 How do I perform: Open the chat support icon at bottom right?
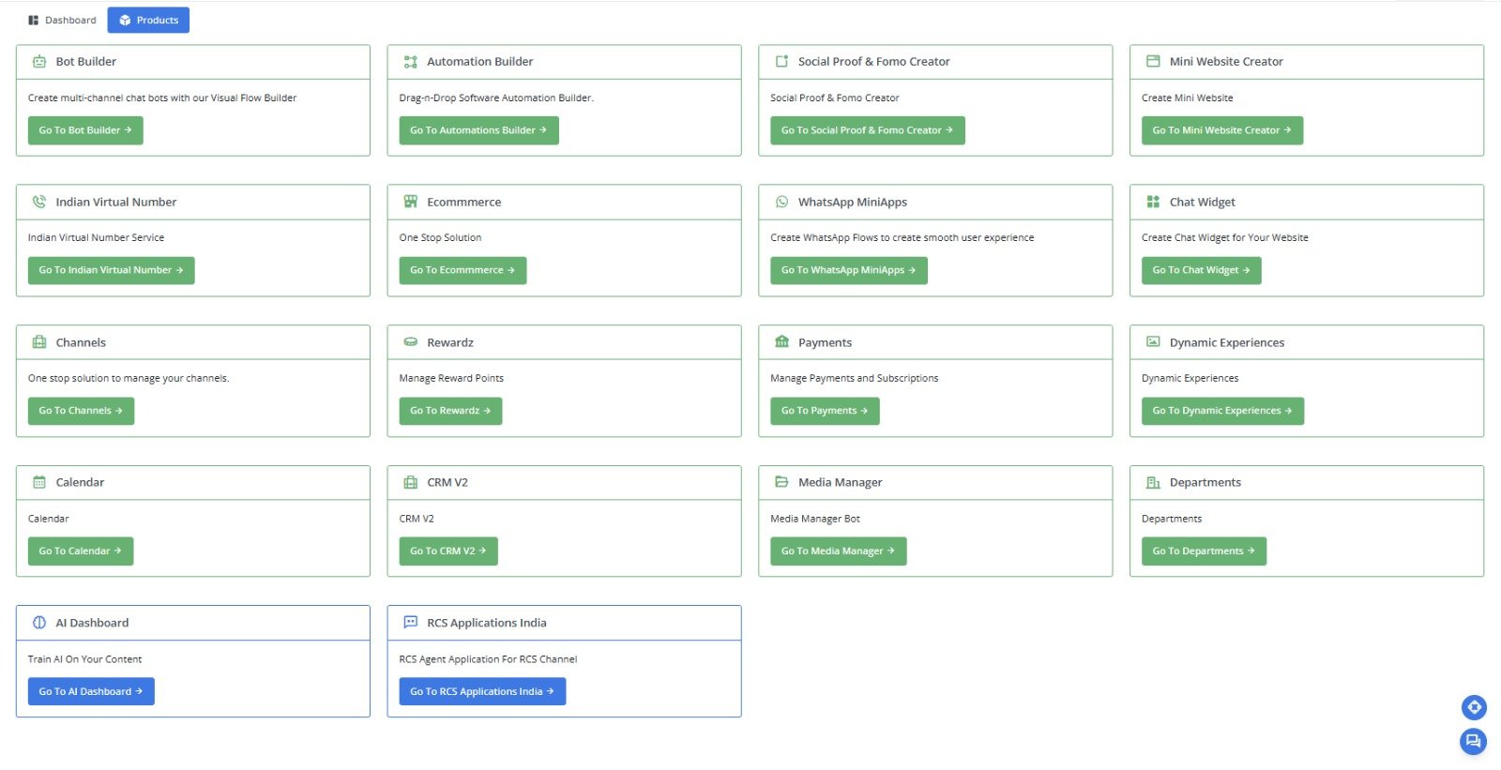pos(1472,741)
